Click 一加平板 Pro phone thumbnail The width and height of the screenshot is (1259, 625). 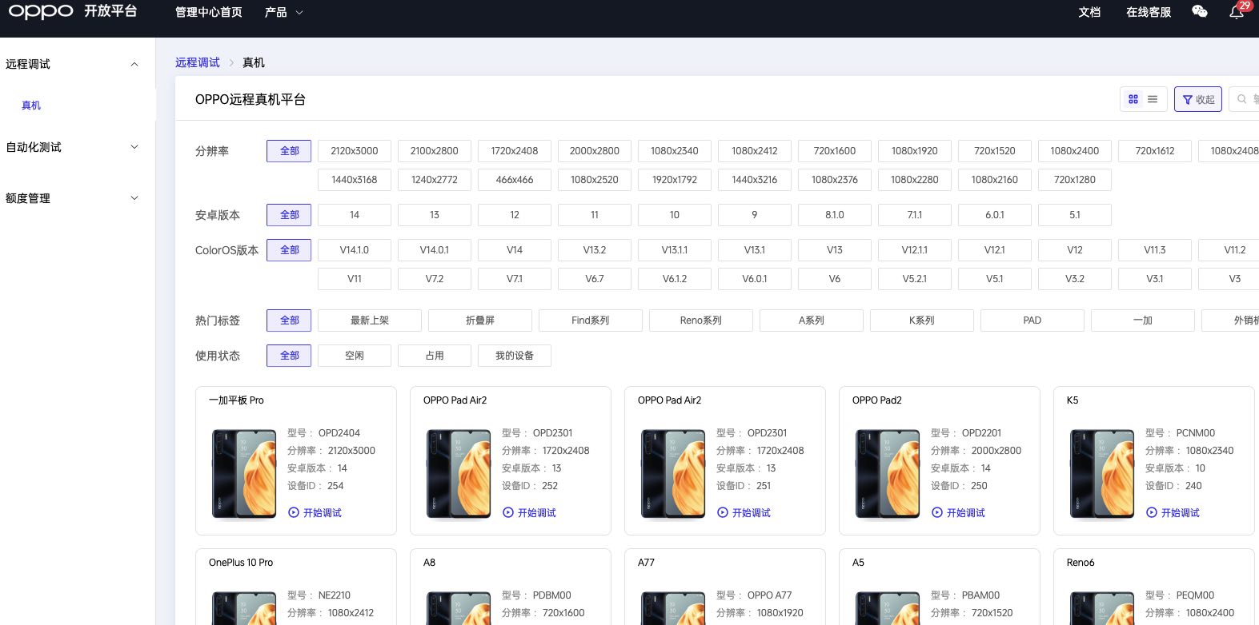click(x=244, y=474)
